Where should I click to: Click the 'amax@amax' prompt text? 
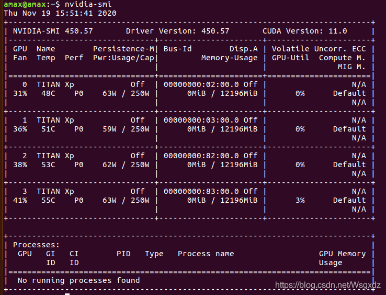pyautogui.click(x=25, y=4)
